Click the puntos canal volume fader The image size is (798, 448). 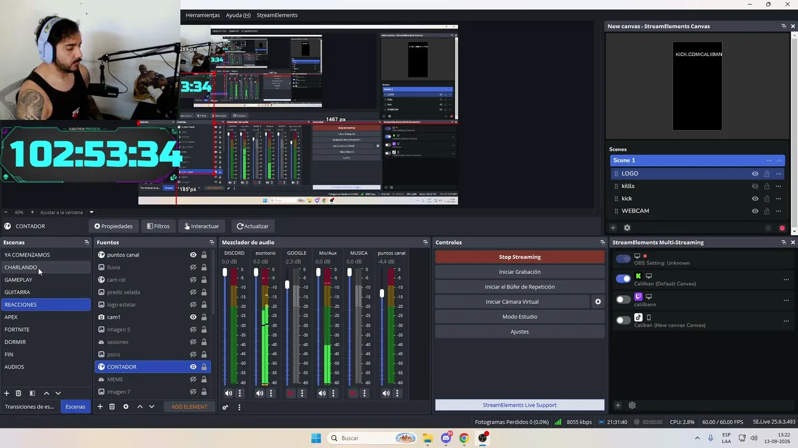[x=382, y=293]
